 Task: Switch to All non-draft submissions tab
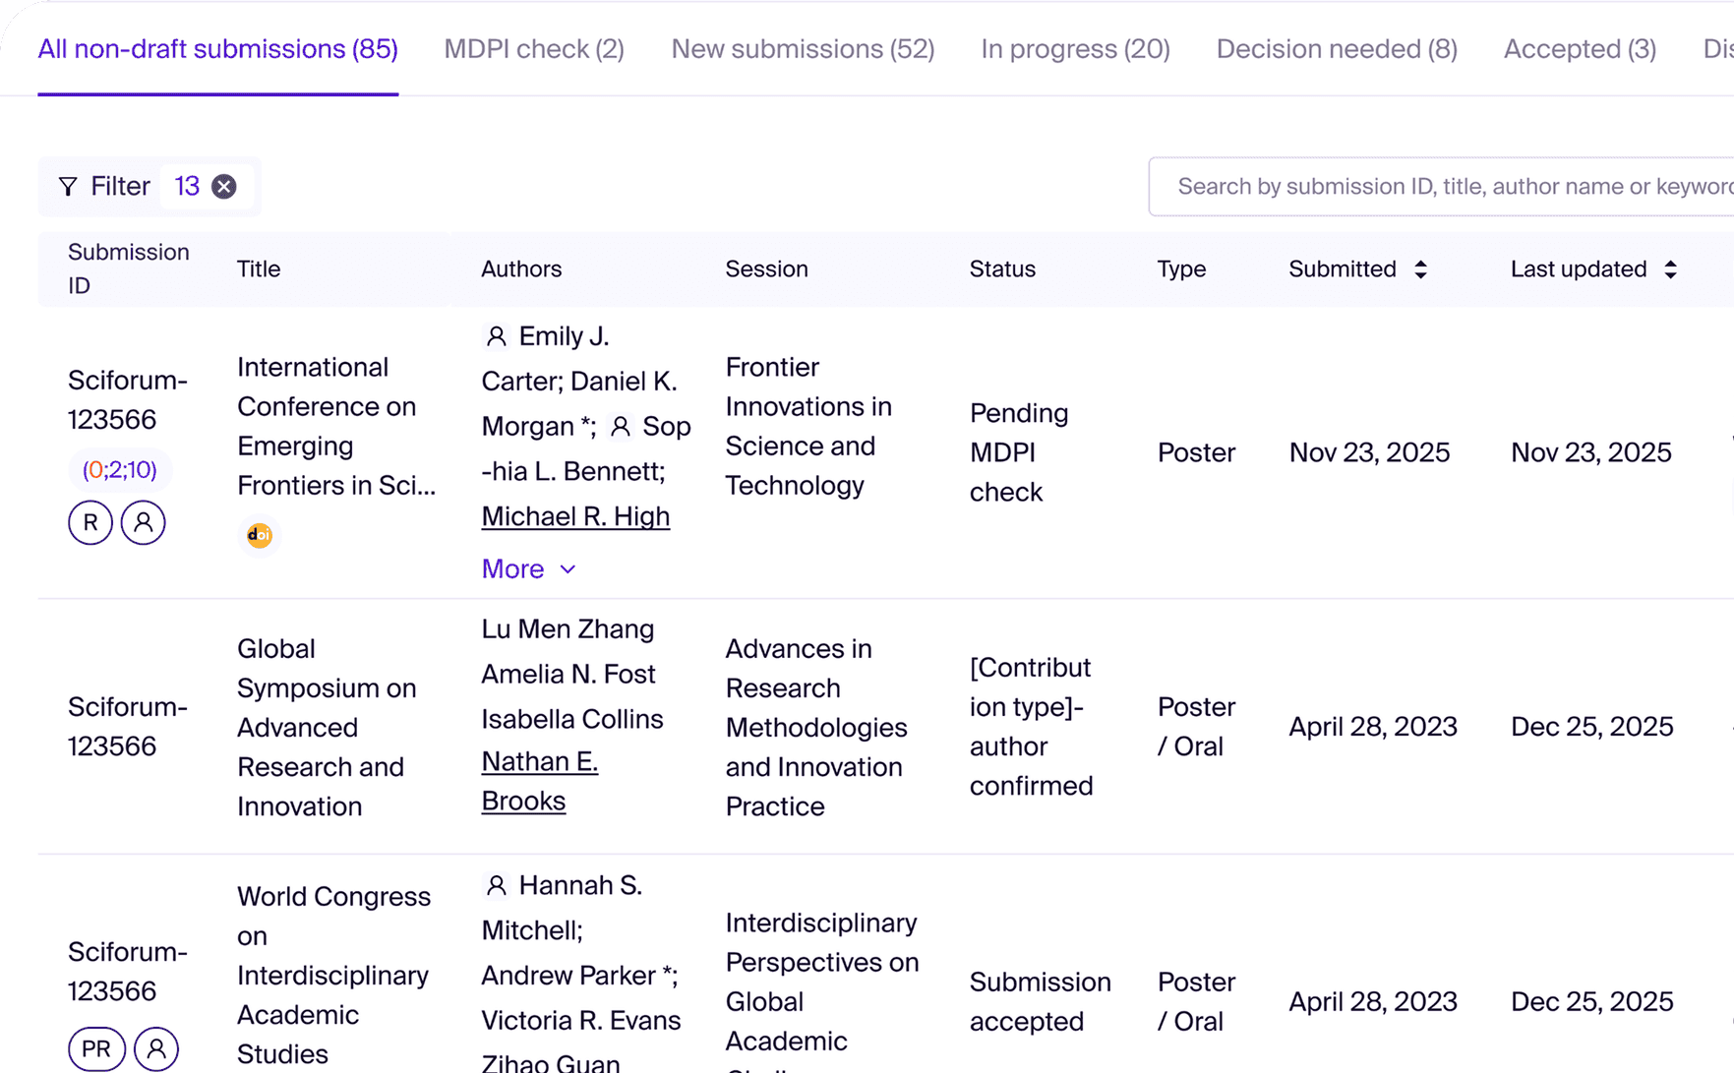[x=217, y=49]
